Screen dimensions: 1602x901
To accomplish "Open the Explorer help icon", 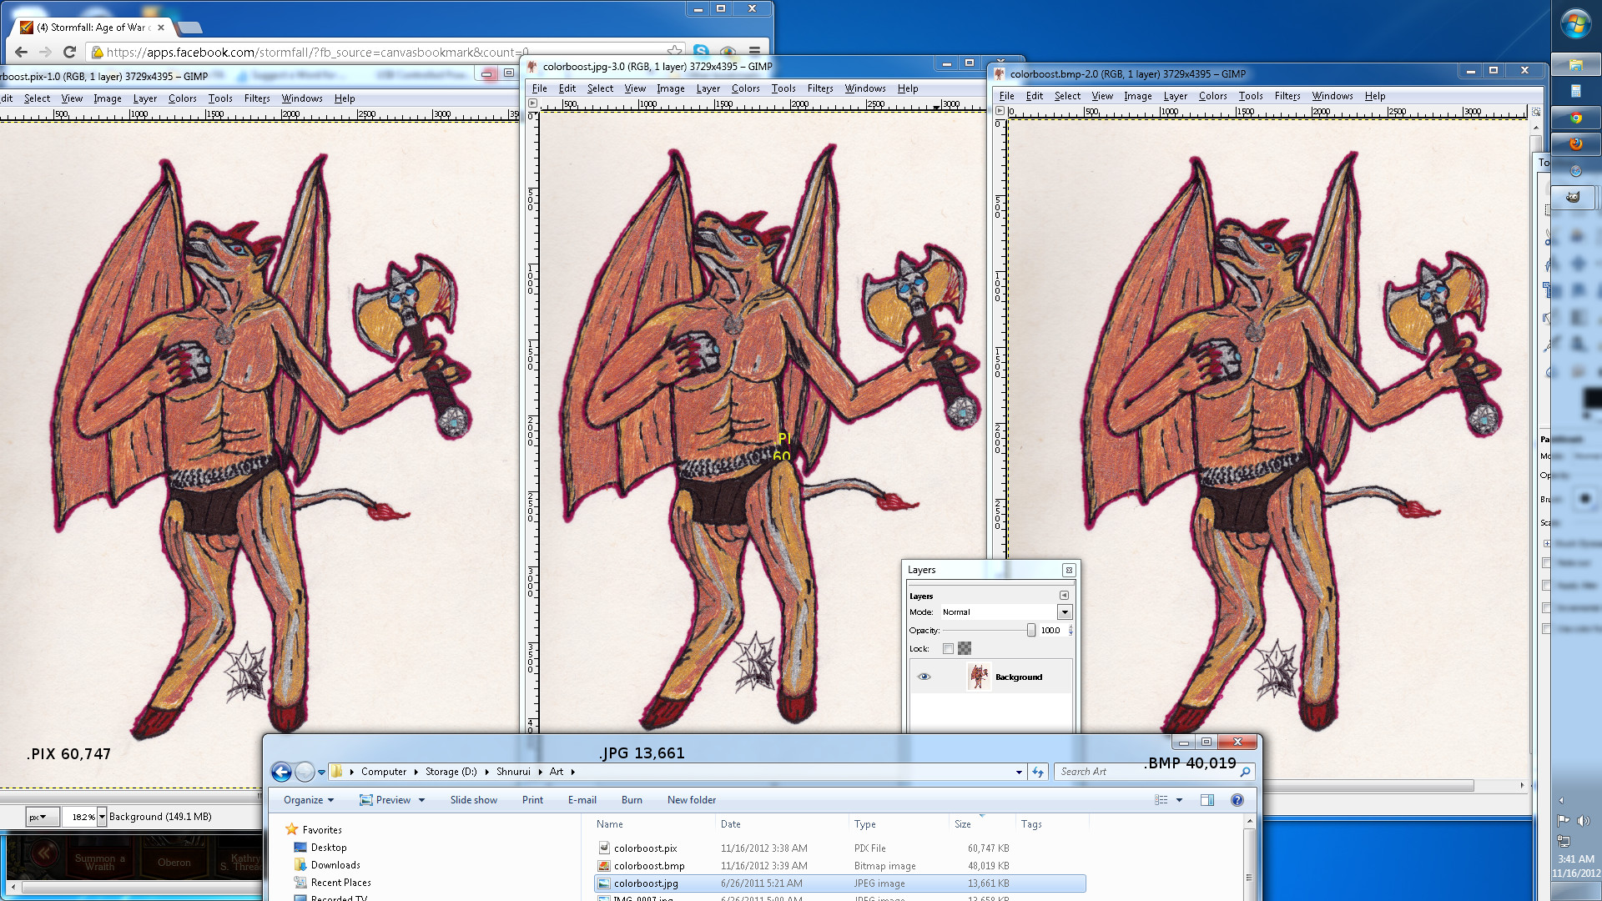I will [1237, 800].
